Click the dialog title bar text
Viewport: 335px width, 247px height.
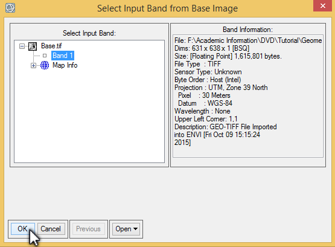click(167, 8)
